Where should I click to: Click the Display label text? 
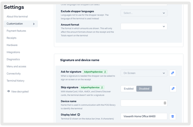tap(69, 114)
